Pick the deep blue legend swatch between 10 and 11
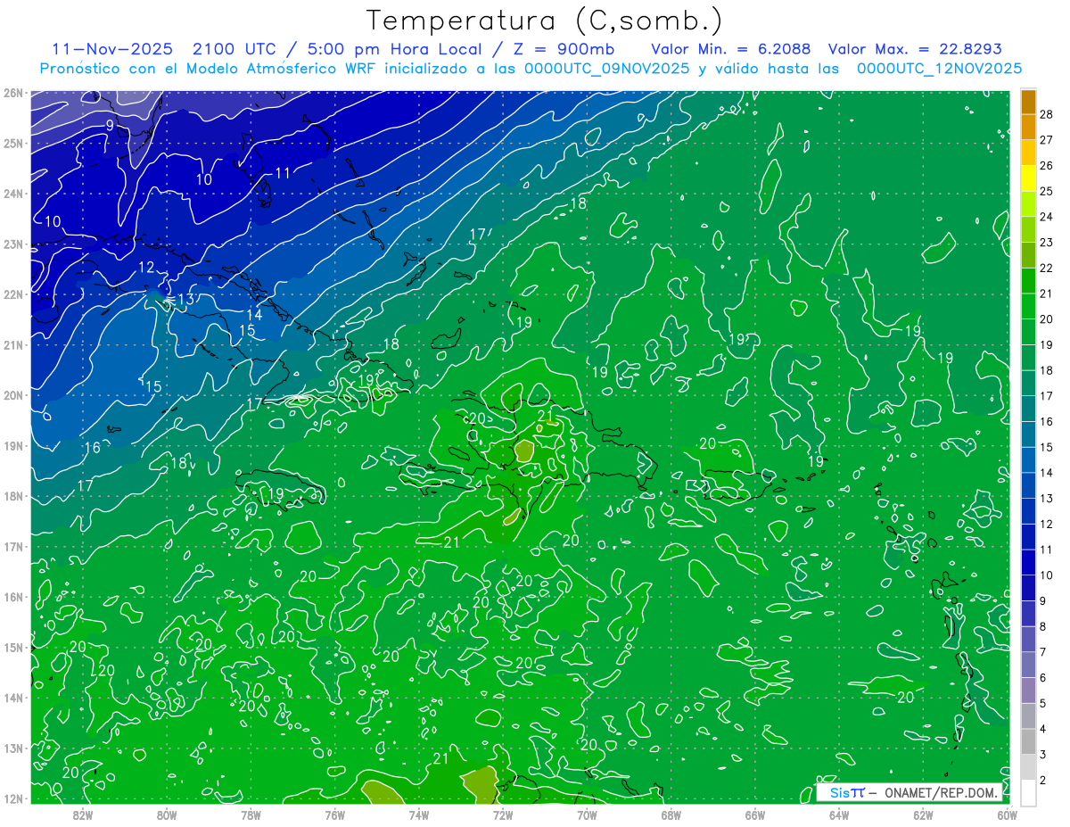Viewport: 1070px width, 827px height. (x=1028, y=562)
